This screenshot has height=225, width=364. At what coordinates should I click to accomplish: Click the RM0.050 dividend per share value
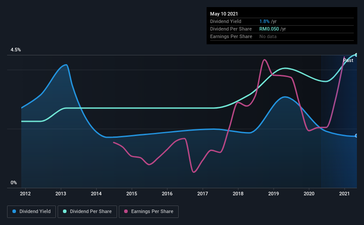pyautogui.click(x=269, y=29)
